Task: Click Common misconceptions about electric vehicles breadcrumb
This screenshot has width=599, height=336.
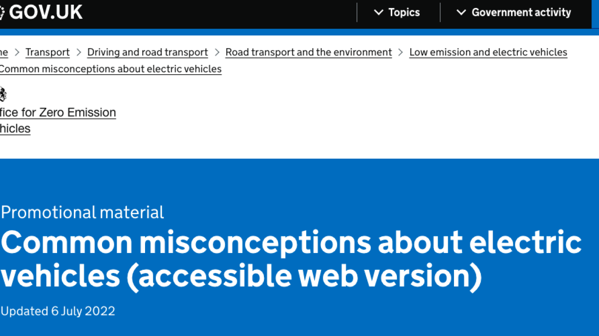Action: click(110, 69)
